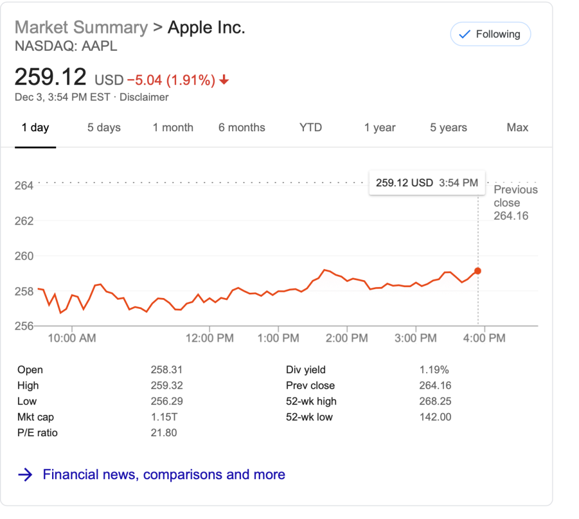Click the chart line near 2:00 PM
This screenshot has height=519, width=579.
pyautogui.click(x=347, y=281)
